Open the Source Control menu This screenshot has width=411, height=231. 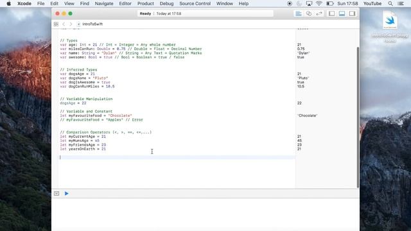click(195, 3)
